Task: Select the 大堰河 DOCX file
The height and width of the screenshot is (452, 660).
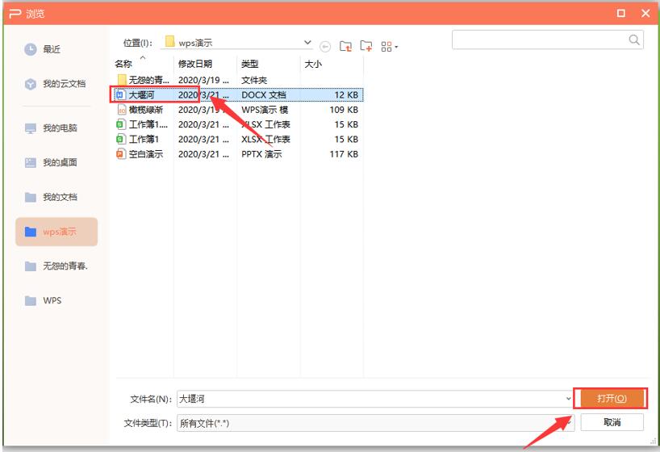Action: point(238,94)
